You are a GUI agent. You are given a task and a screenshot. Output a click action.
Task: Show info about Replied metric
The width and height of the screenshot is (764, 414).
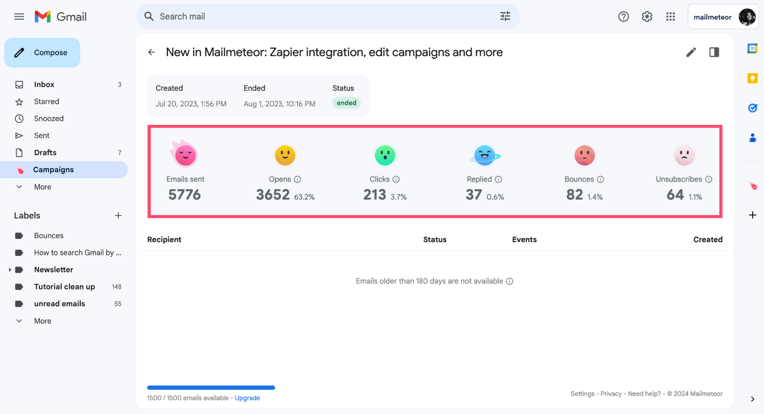pos(498,180)
